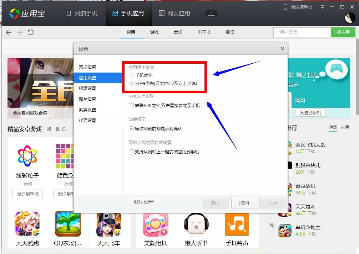Image resolution: width=359 pixels, height=254 pixels.
Task: Open the 美颜相机 app icon
Action: [x=155, y=224]
